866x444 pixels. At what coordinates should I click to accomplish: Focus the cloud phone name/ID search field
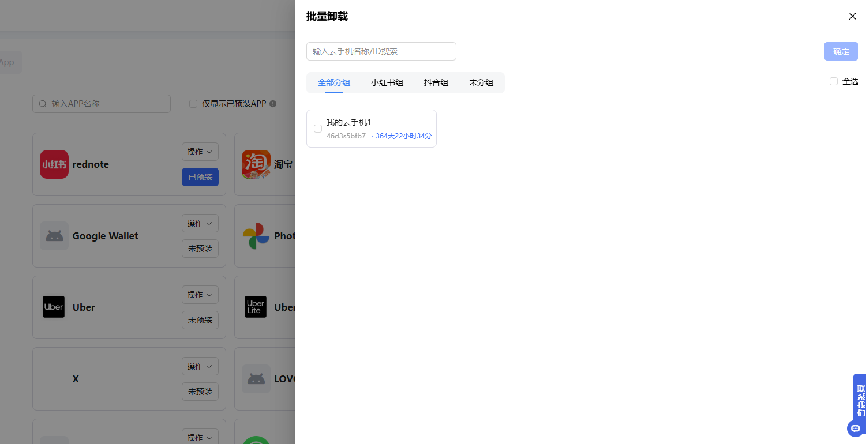(381, 51)
